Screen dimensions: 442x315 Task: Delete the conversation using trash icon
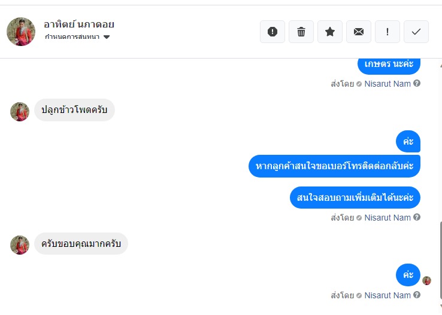click(301, 32)
